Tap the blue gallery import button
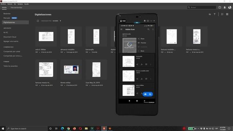This screenshot has width=233, height=131. tap(150, 94)
